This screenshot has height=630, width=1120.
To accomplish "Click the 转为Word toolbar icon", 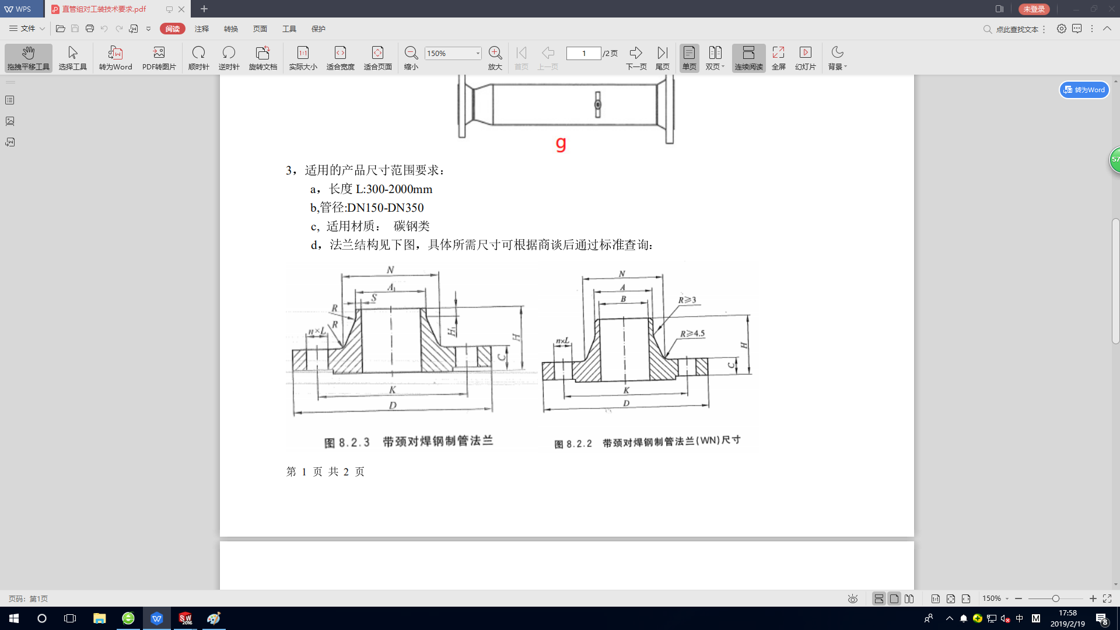I will click(116, 58).
